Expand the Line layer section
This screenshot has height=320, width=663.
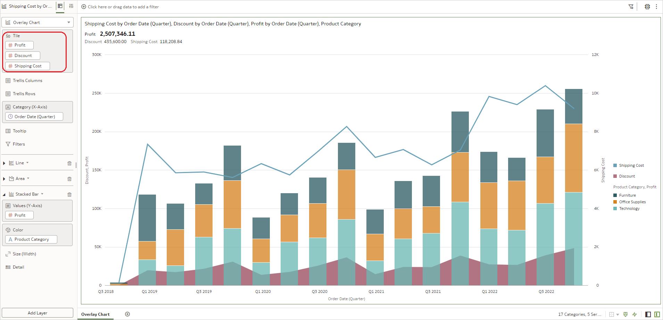coord(4,163)
